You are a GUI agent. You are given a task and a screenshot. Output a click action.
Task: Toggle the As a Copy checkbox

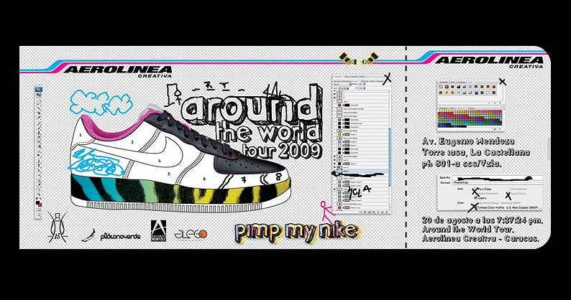click(x=475, y=189)
